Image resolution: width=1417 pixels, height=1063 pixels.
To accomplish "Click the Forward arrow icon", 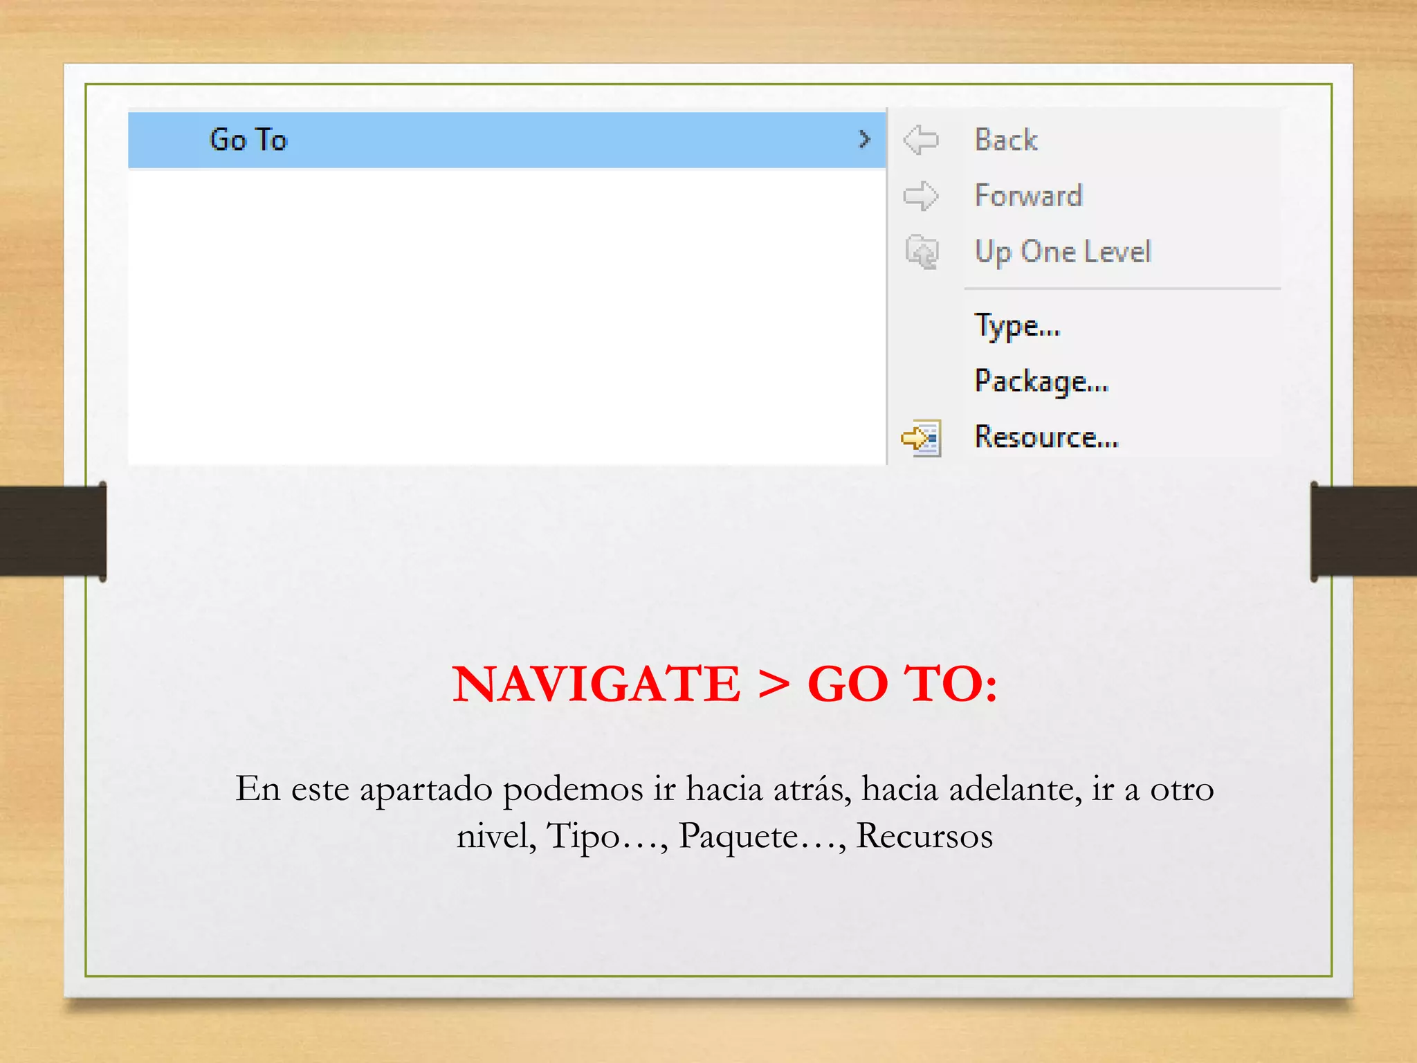I will point(921,196).
